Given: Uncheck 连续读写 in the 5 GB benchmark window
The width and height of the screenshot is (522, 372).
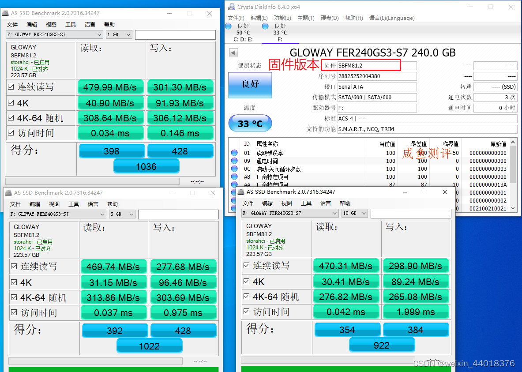Looking at the screenshot, I should (14, 266).
